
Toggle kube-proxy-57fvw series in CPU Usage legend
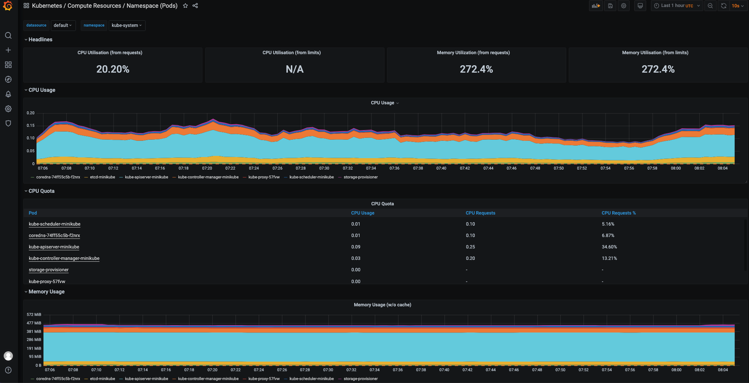point(264,177)
